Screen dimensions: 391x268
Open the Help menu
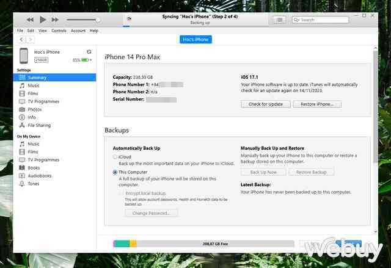pyautogui.click(x=93, y=31)
